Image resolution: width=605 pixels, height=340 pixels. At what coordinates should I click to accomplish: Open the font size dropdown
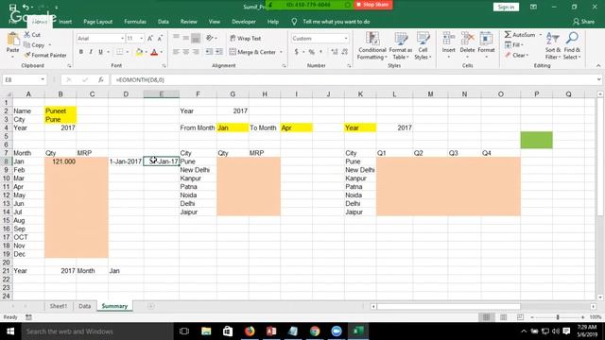pyautogui.click(x=142, y=38)
